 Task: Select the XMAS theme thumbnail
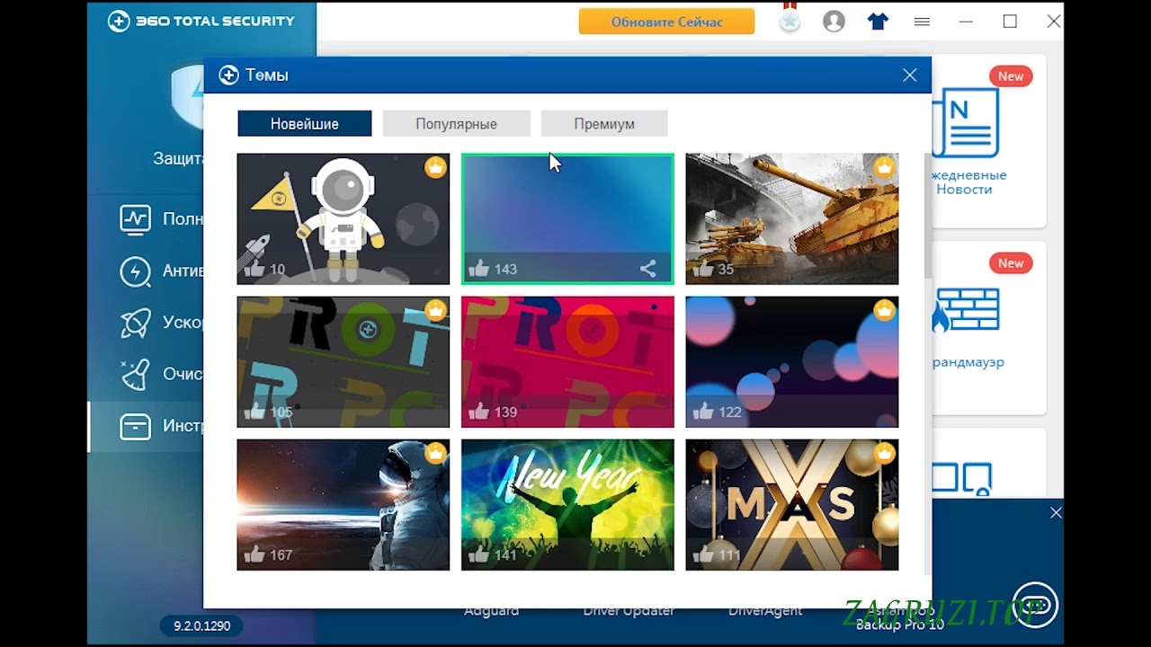[x=792, y=505]
